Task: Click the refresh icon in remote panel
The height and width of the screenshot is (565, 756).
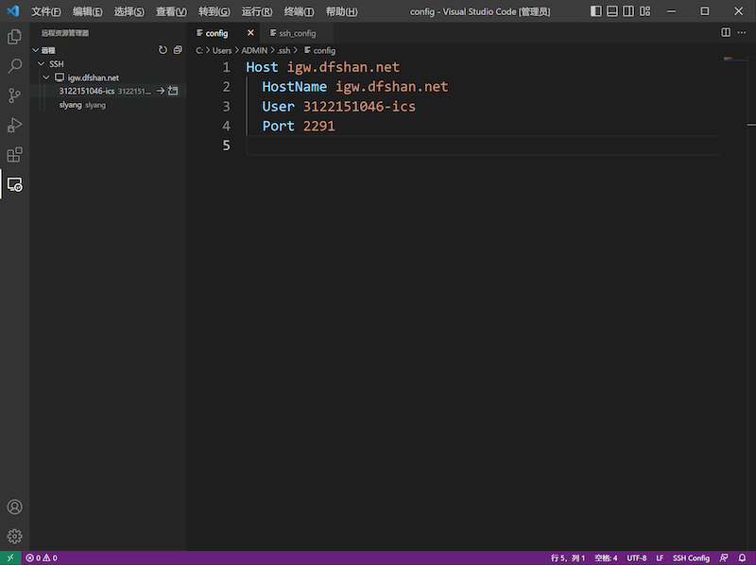Action: tap(163, 50)
